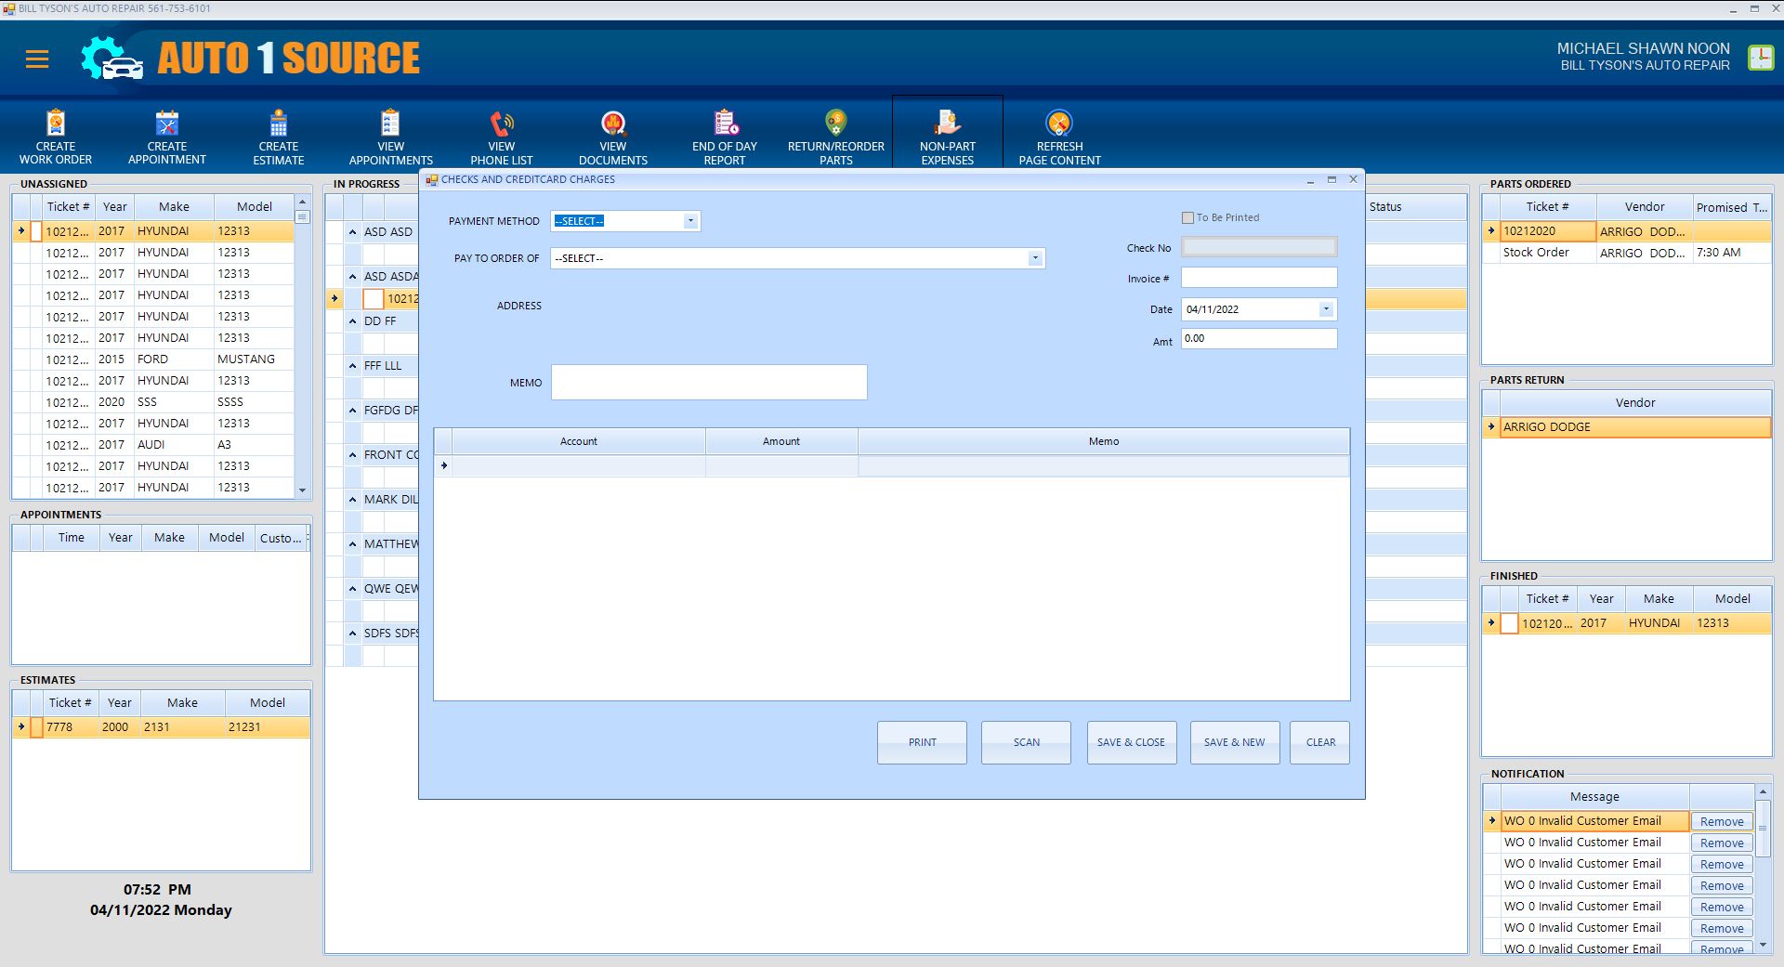Check the box on estimate ticket 7778
This screenshot has width=1784, height=967.
pos(36,727)
